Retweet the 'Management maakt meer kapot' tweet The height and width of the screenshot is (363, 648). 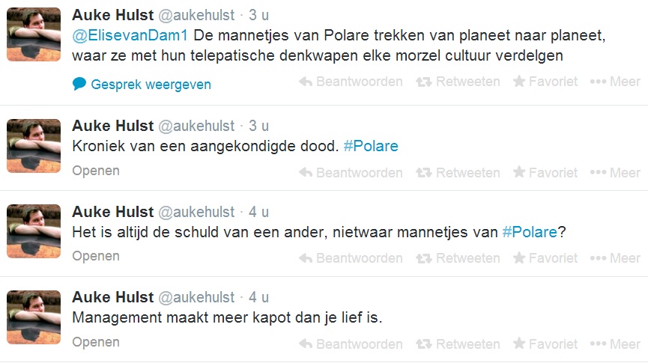(x=458, y=344)
